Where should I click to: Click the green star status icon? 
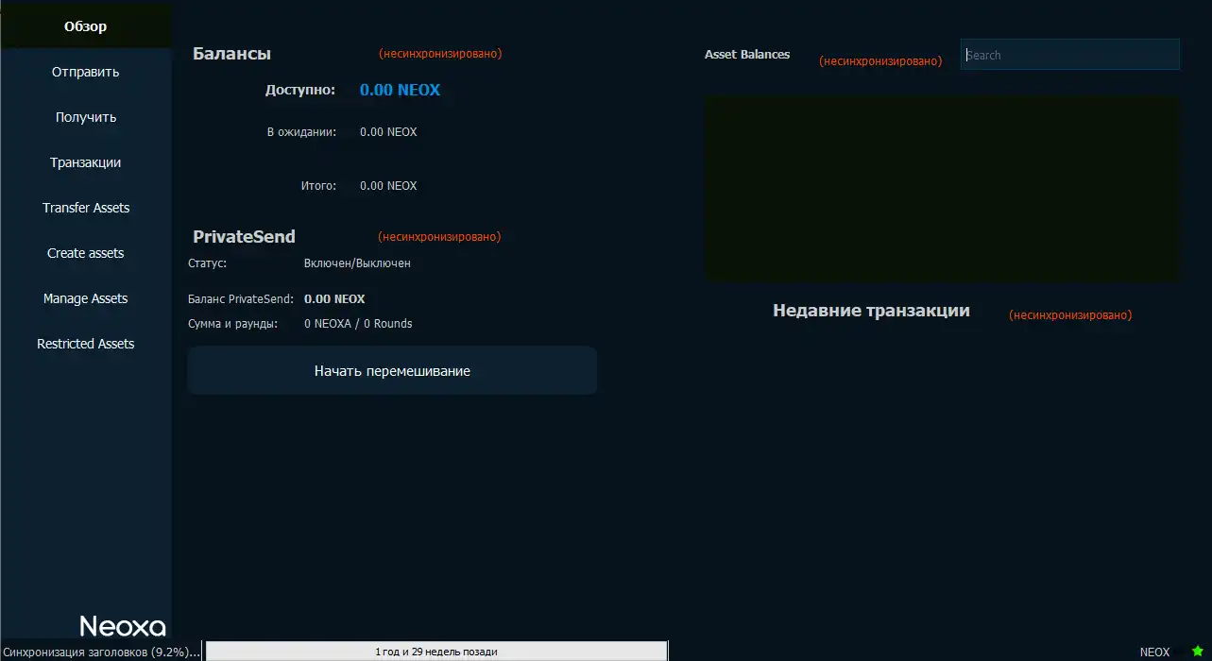[x=1198, y=652]
